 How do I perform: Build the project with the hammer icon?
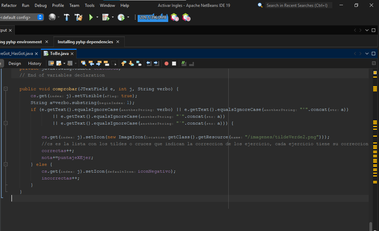tap(67, 17)
